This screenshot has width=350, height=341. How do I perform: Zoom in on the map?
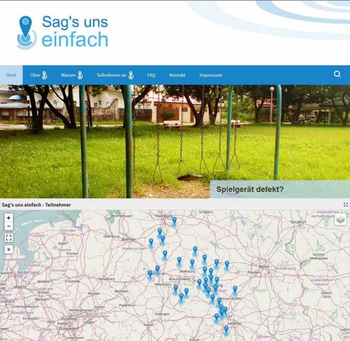point(9,218)
